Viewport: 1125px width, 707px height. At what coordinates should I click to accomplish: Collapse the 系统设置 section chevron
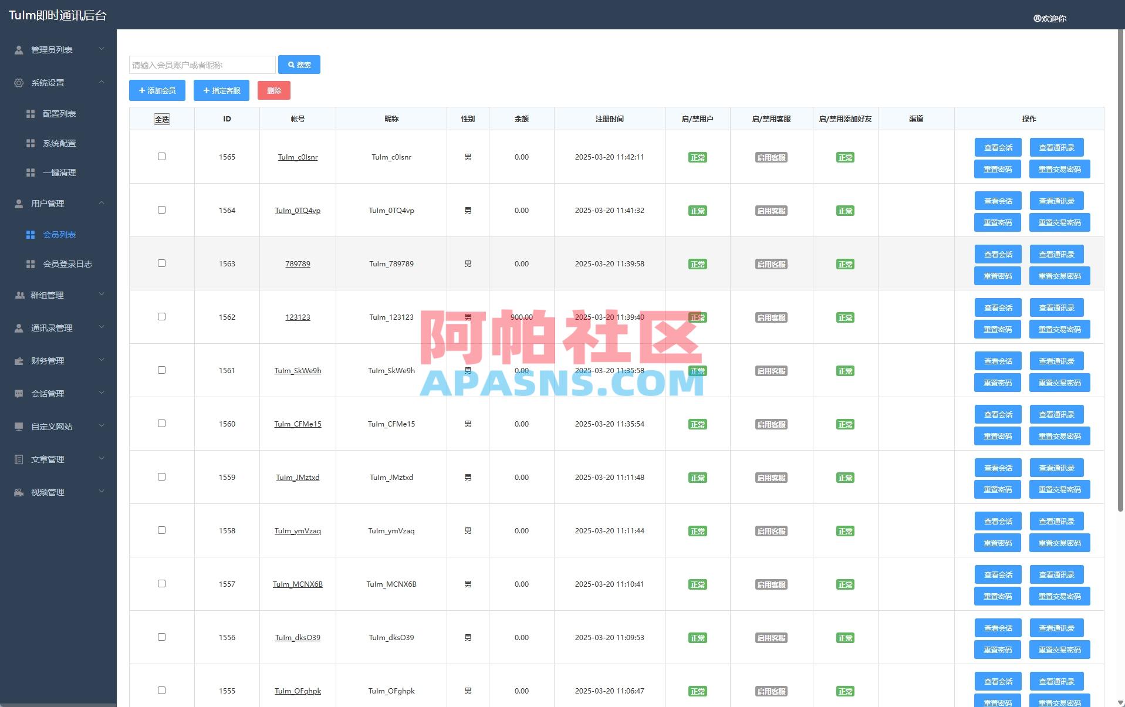pyautogui.click(x=102, y=82)
